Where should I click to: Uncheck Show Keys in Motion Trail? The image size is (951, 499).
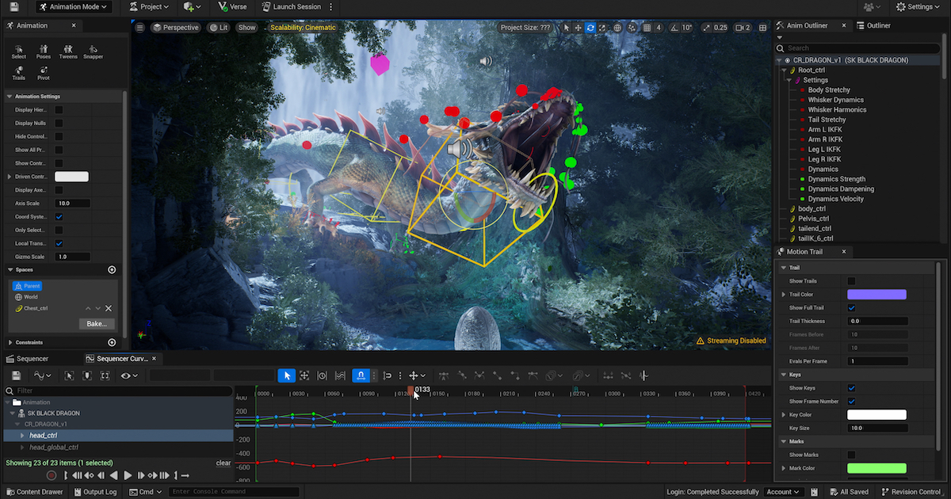click(851, 388)
